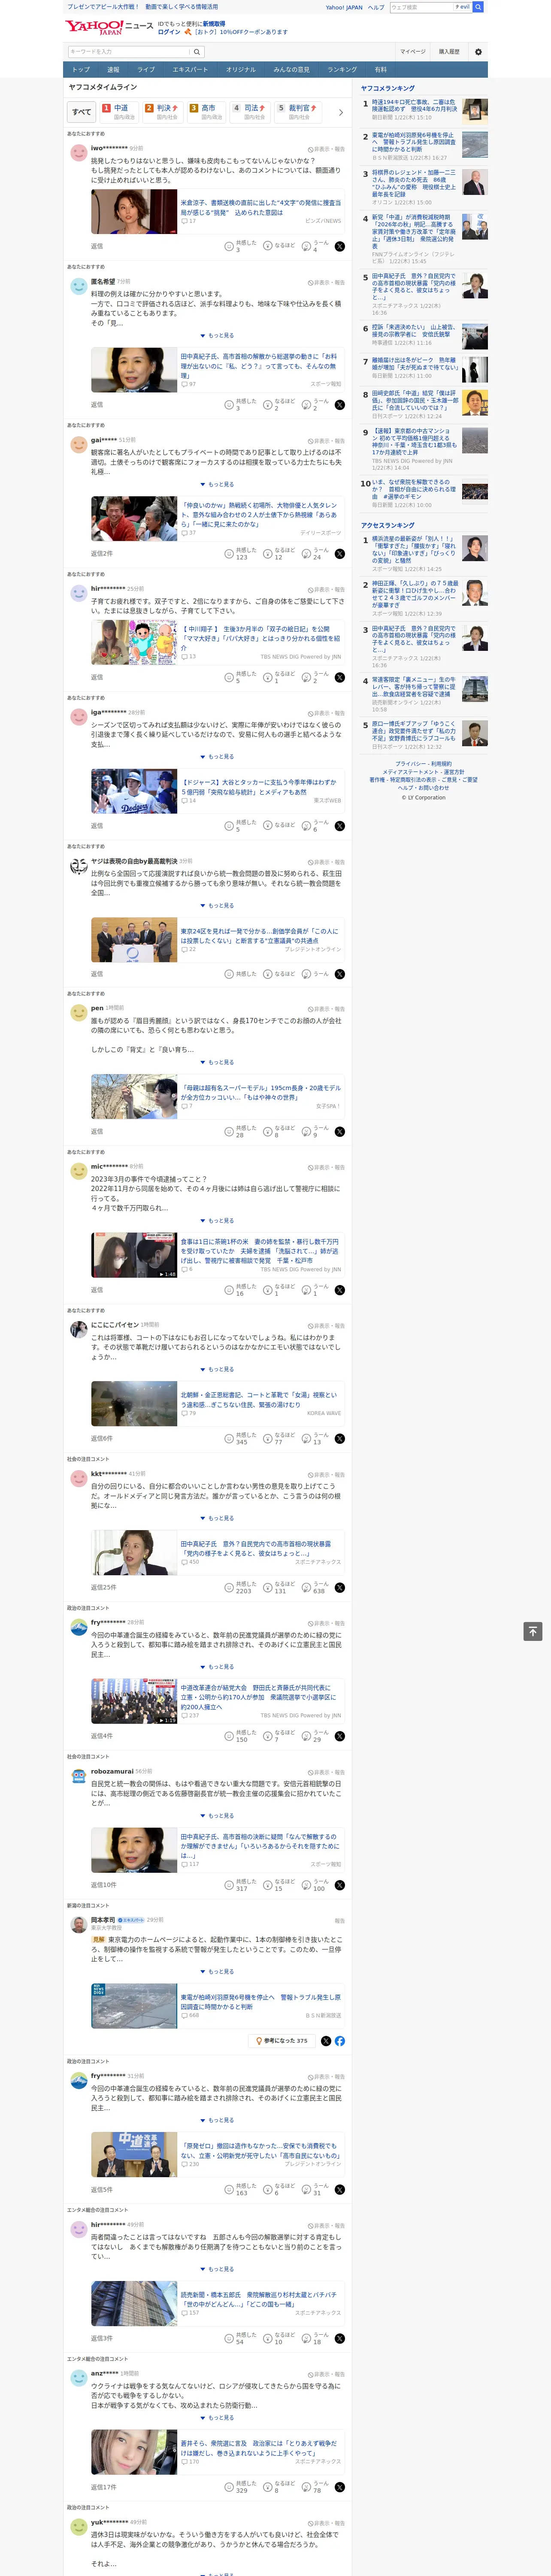The height and width of the screenshot is (2576, 551).
Task: Click 非表示・報告 on iwo's comment
Action: [326, 149]
